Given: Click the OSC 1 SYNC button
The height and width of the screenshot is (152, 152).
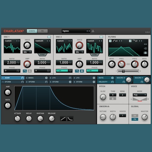Looking at the screenshot, I should pos(42,55).
